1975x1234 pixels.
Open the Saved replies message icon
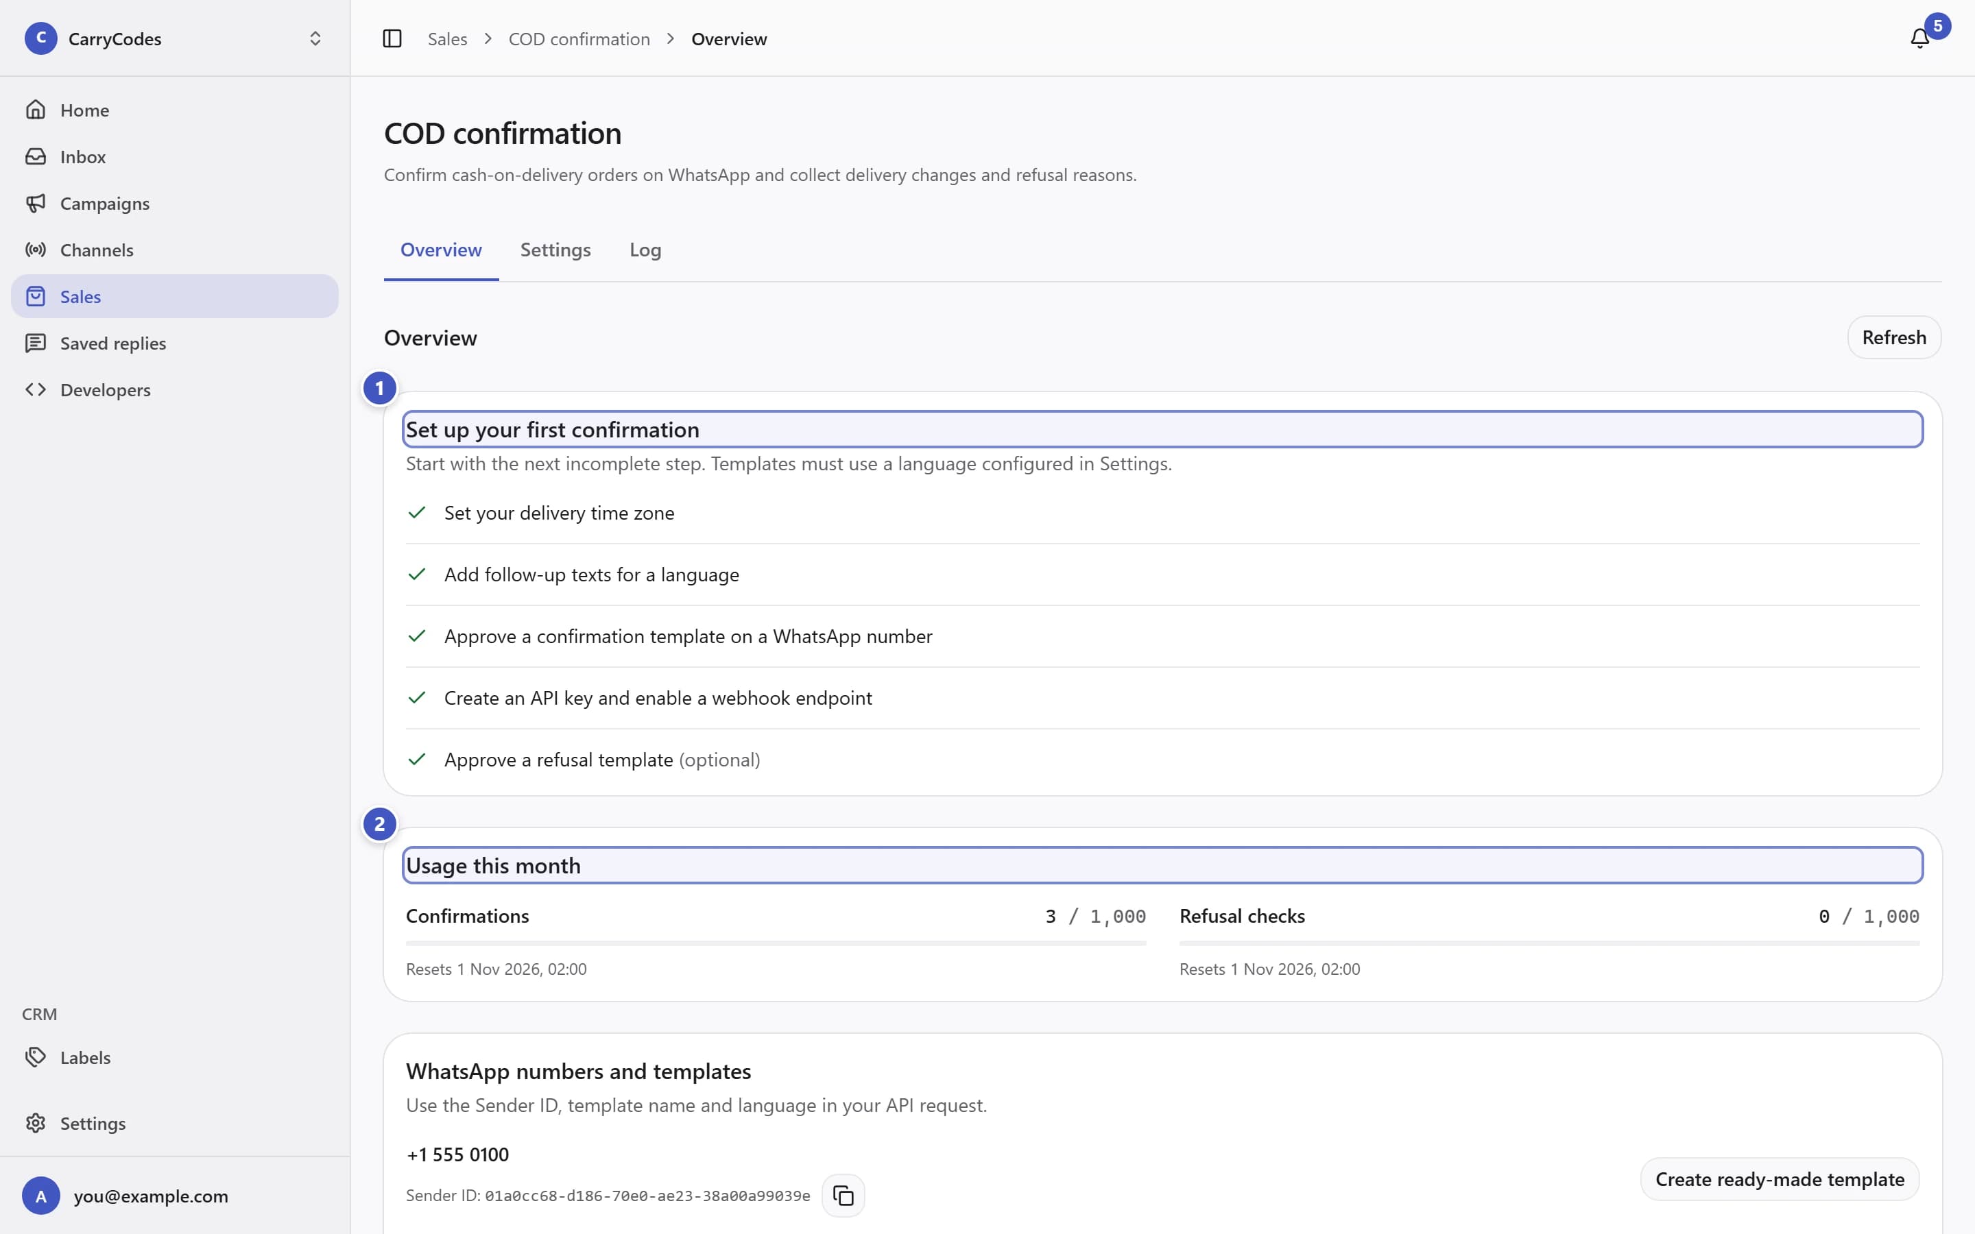click(35, 343)
